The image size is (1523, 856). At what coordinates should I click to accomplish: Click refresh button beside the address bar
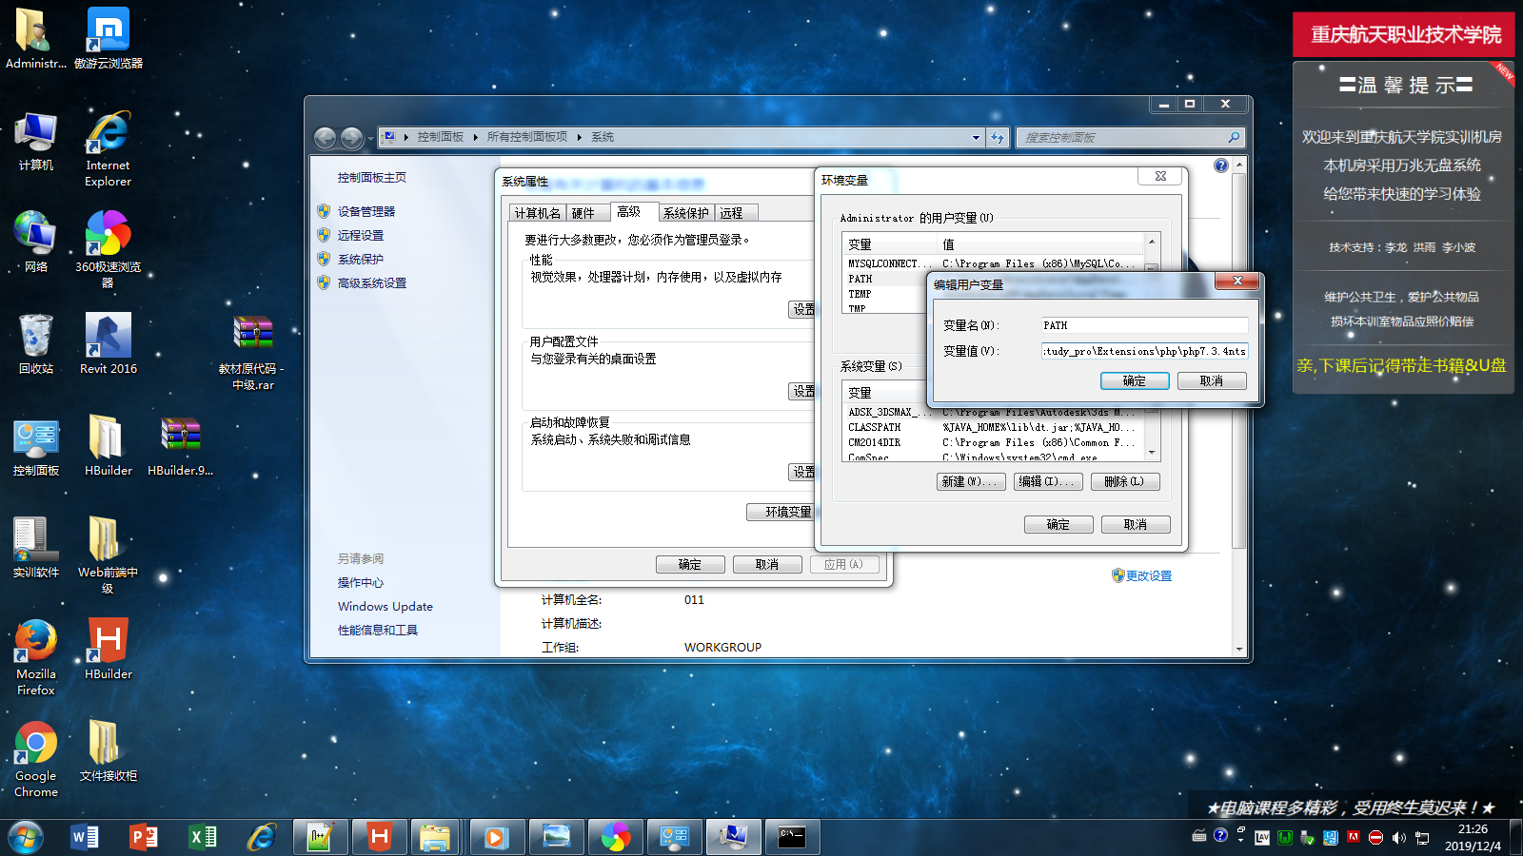point(998,138)
